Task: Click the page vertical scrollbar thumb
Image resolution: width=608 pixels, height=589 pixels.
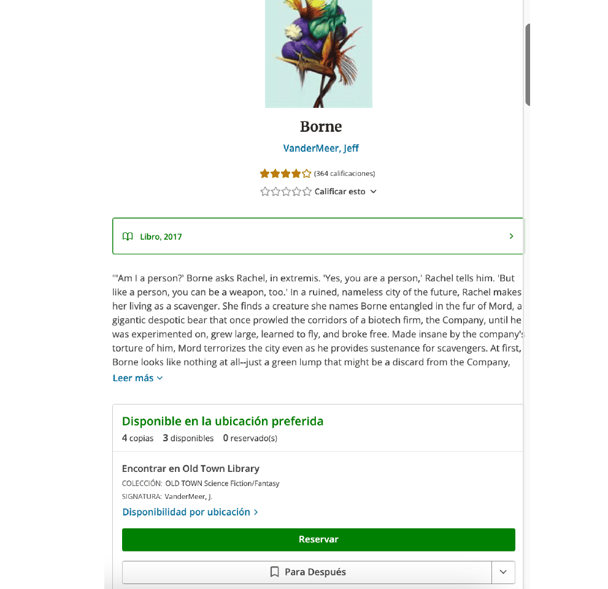Action: point(528,65)
